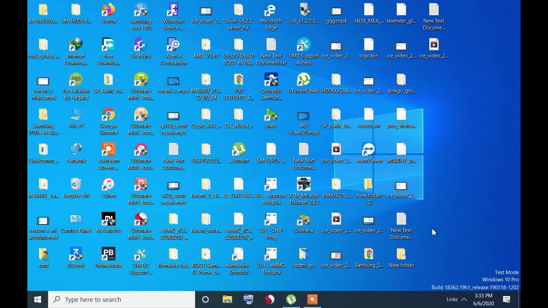
Task: Open Cortana circle on taskbar
Action: (205, 299)
